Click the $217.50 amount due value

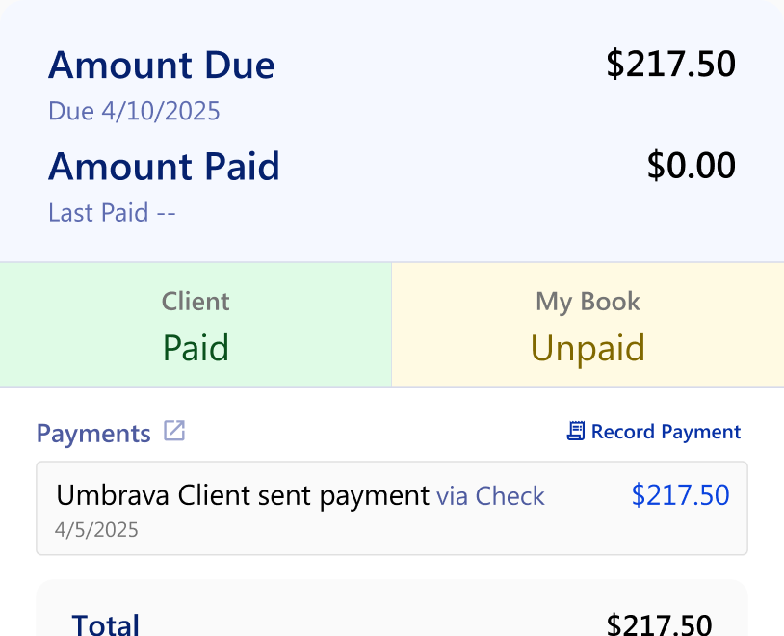(x=670, y=65)
